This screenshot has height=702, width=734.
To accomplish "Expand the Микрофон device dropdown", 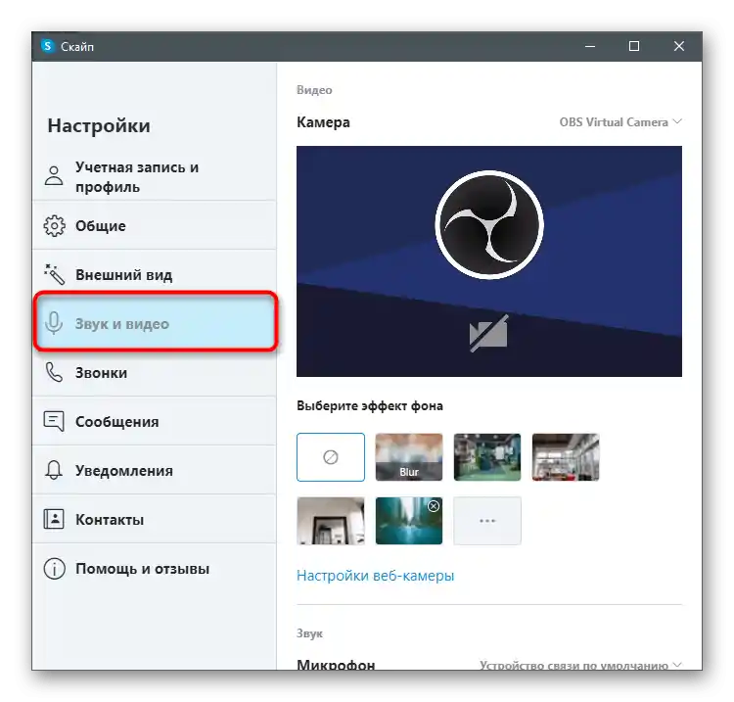I will [x=580, y=665].
